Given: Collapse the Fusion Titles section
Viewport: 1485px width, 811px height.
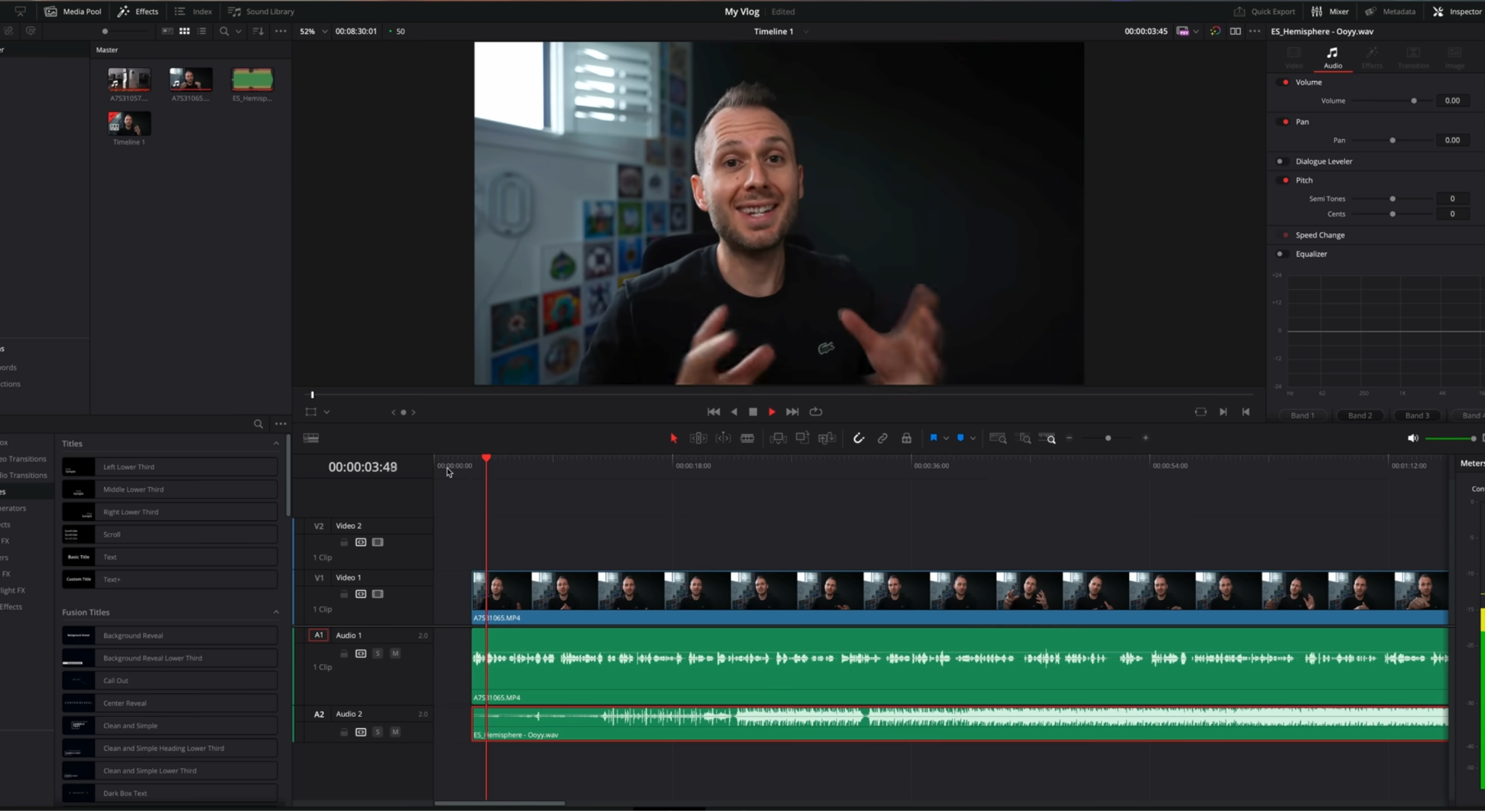Looking at the screenshot, I should [276, 612].
